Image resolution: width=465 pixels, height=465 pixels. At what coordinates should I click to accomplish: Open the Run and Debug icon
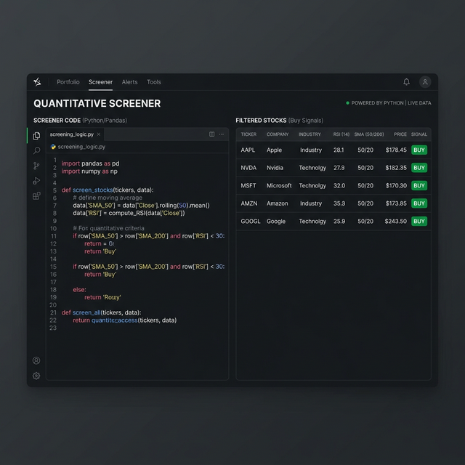tap(36, 181)
